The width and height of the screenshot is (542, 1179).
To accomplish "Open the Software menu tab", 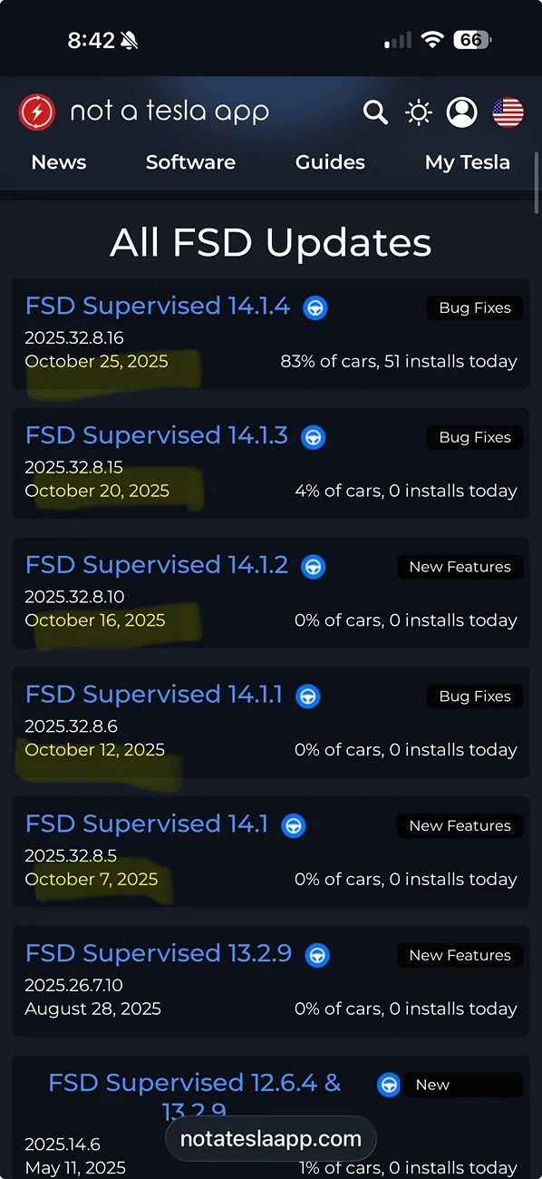I will click(x=190, y=162).
